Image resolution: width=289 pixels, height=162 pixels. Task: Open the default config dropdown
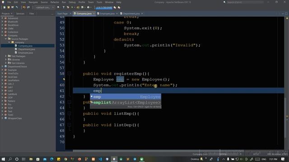(x=45, y=8)
